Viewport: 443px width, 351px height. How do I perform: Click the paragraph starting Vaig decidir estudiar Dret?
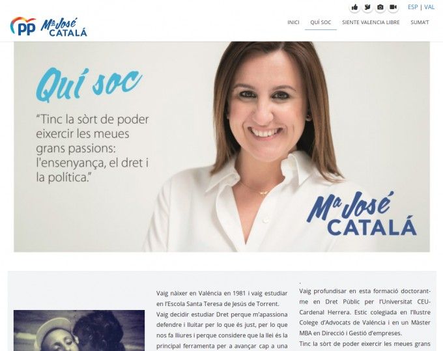221,331
